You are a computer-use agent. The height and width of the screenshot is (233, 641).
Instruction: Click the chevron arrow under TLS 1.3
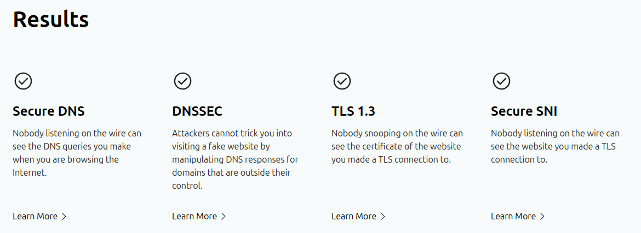point(383,217)
